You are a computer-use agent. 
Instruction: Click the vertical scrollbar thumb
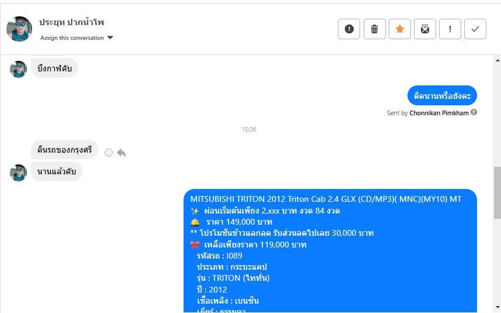coord(497,193)
